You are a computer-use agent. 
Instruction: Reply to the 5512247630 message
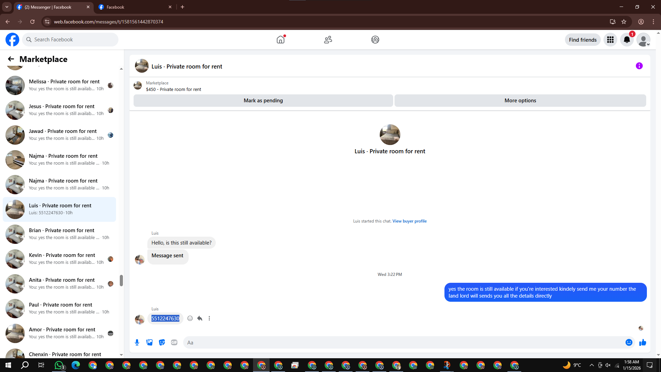pyautogui.click(x=200, y=318)
